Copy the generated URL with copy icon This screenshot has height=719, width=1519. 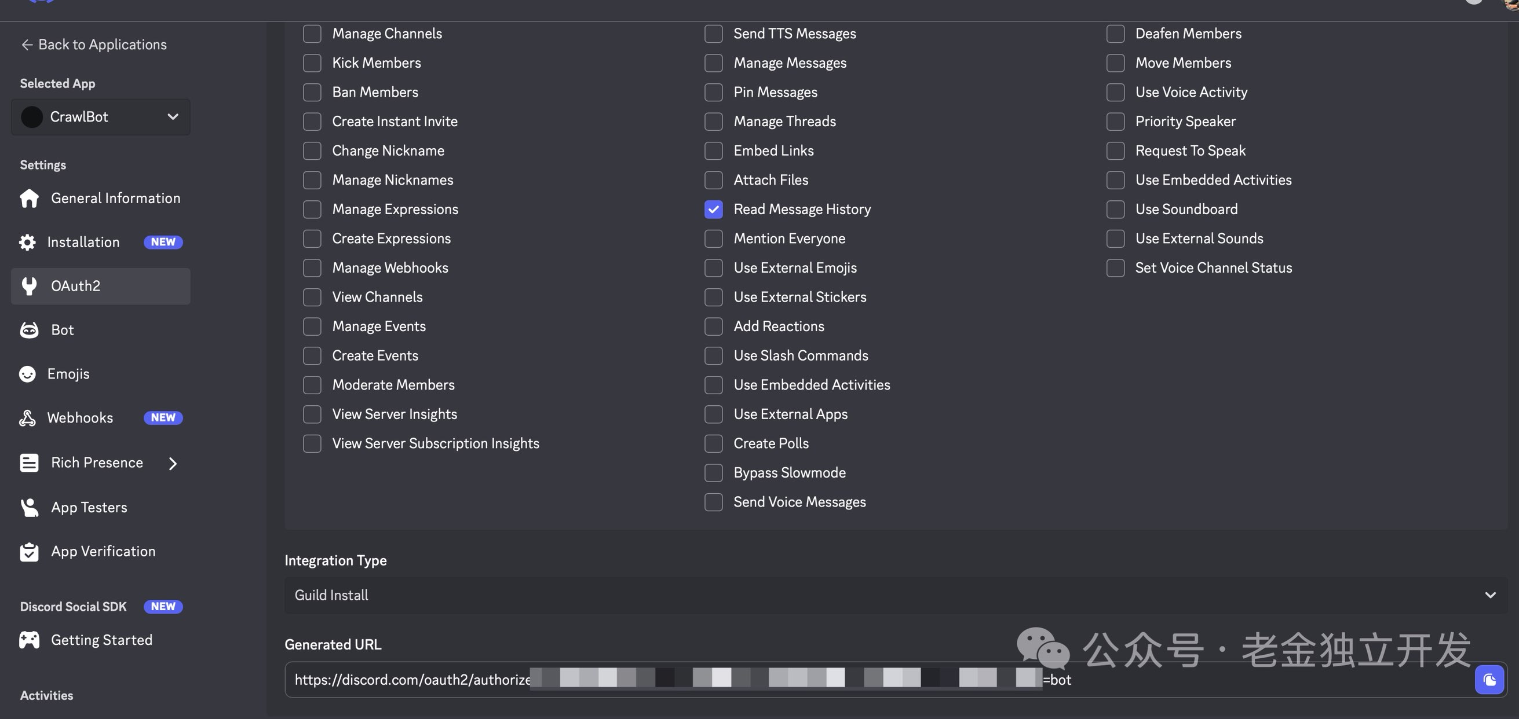1489,680
